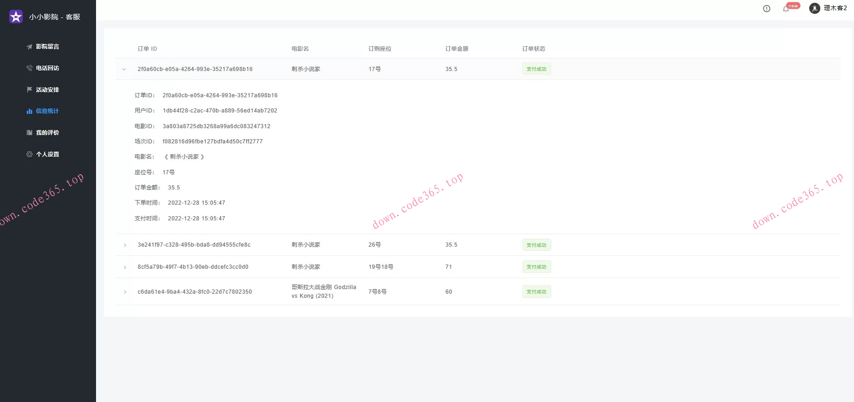Viewport: 854px width, 402px height.
Task: Click the detail 座位号 value 17号
Action: (168, 172)
